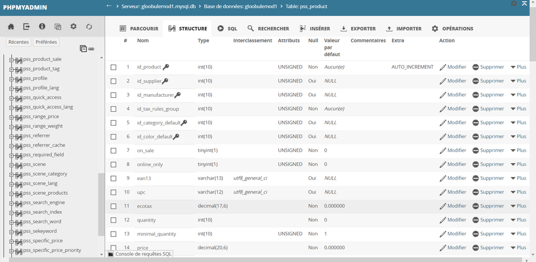Switch to the Parcourir tab

(139, 29)
